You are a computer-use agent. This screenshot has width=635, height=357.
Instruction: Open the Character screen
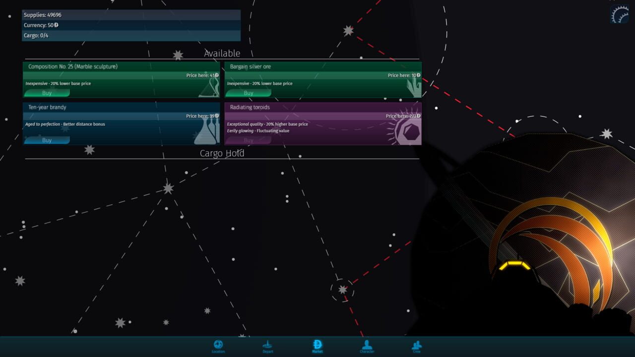point(367,346)
